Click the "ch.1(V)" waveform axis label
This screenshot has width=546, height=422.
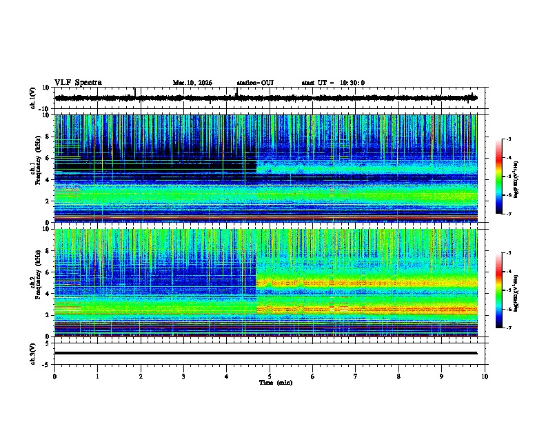[33, 98]
